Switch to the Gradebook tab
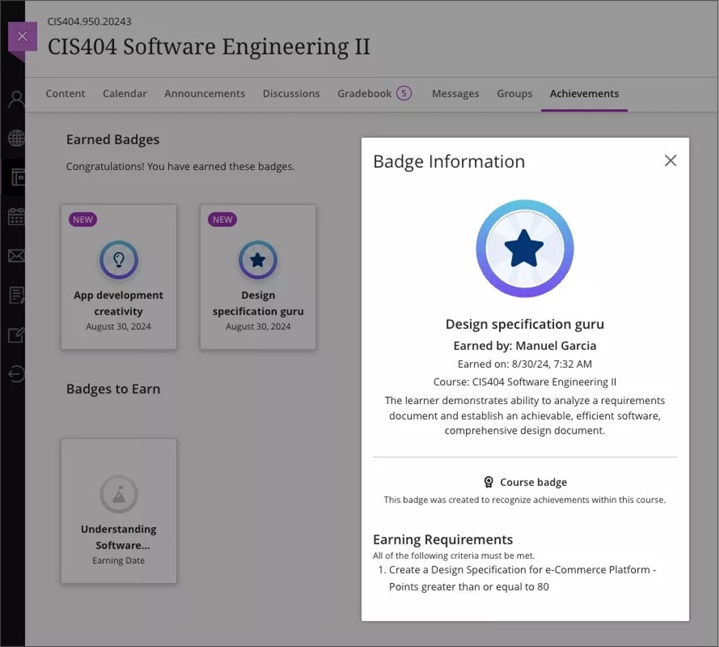 pyautogui.click(x=366, y=94)
